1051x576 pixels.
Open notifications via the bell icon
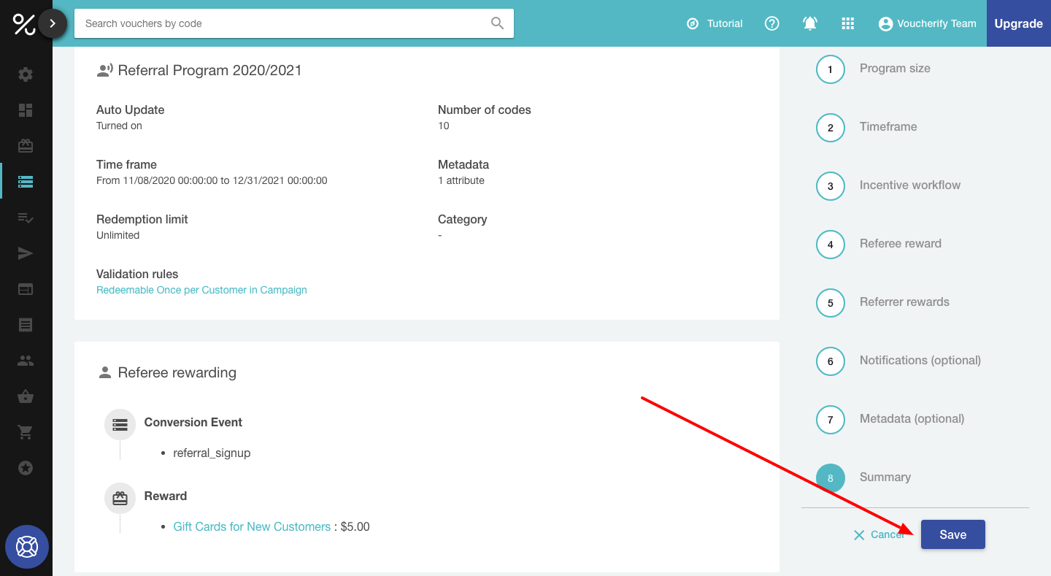810,23
